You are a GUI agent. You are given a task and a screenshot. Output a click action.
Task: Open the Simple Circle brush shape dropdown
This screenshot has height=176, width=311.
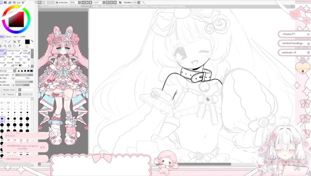(x=20, y=90)
